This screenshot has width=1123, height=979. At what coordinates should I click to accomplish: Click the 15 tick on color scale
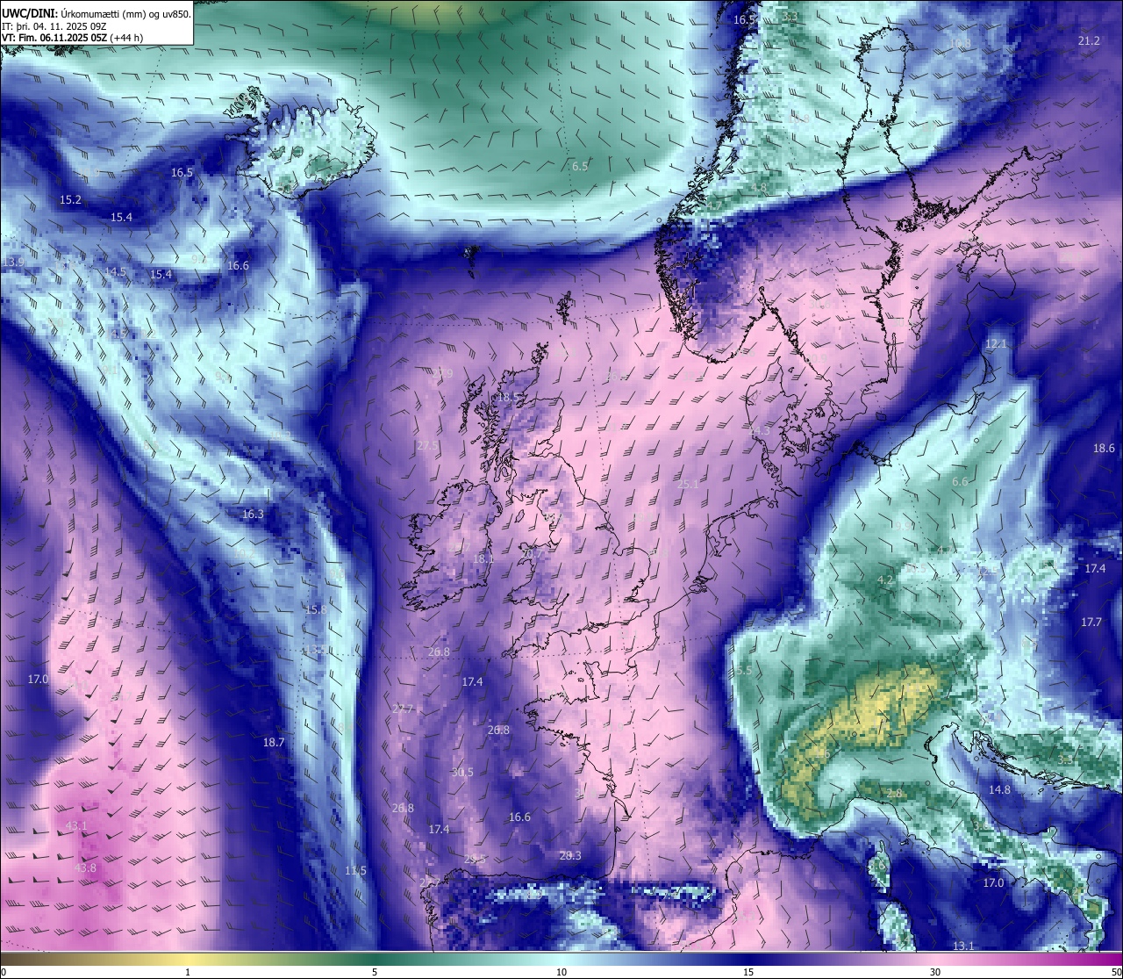point(748,972)
